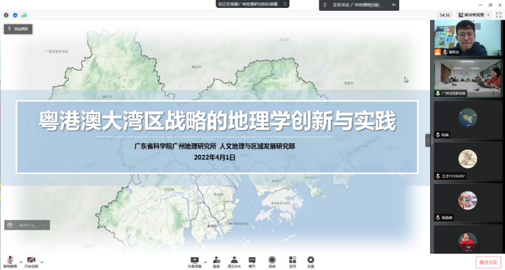The image size is (505, 270).
Task: Enter full screen via top-right icon
Action: [x=498, y=15]
